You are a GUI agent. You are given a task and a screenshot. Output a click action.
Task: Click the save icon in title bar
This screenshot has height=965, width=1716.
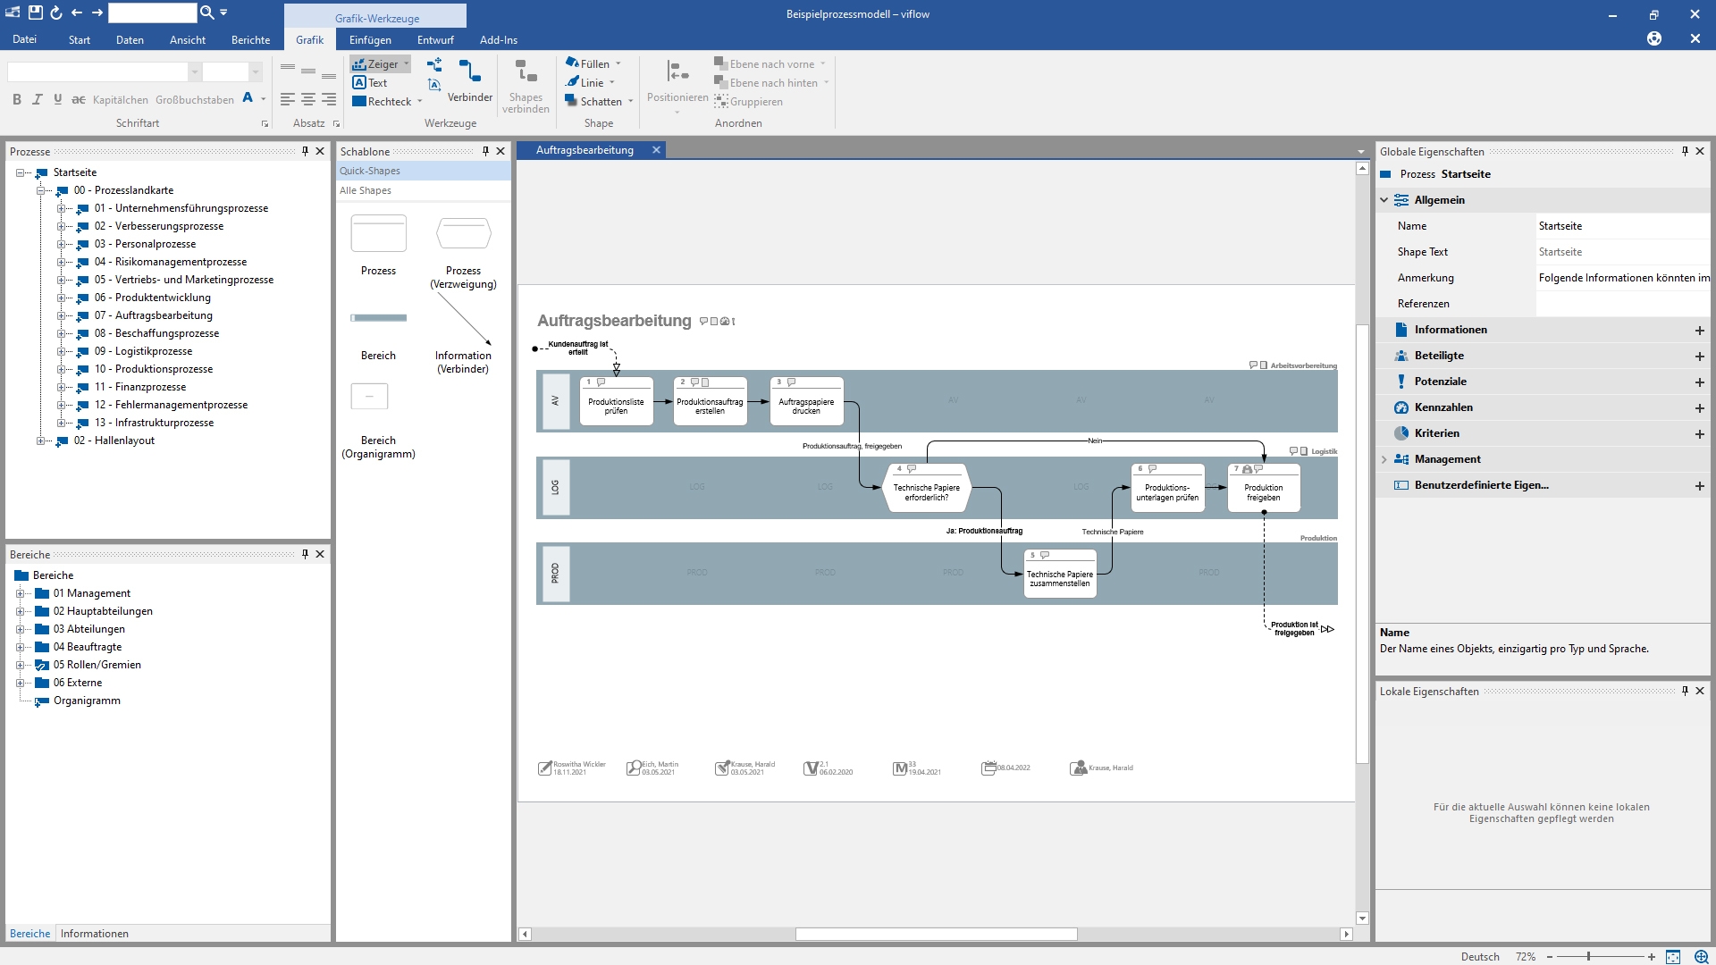[x=35, y=13]
